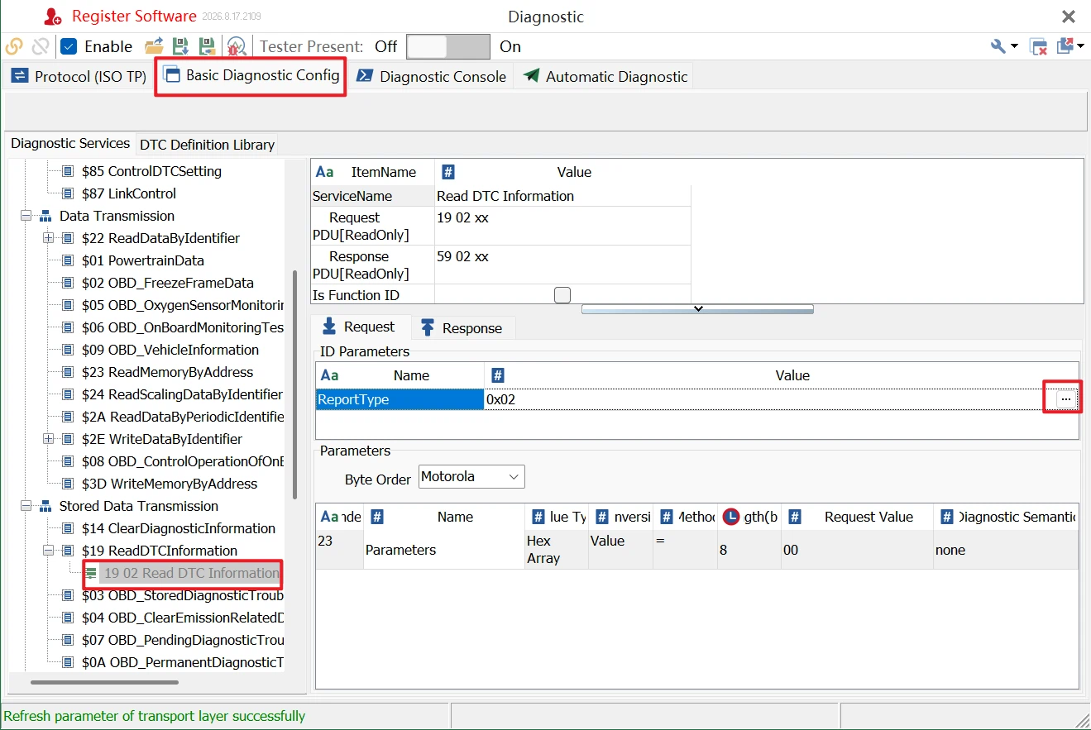Click the red bug magnifier icon
1091x730 pixels.
coord(237,46)
